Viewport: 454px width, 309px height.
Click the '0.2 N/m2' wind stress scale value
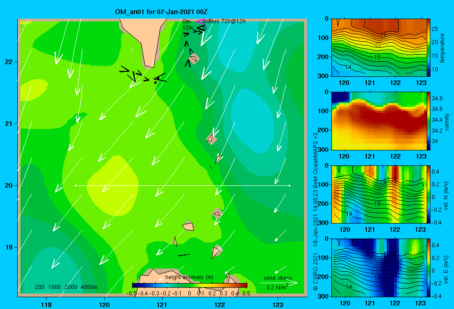pos(277,287)
